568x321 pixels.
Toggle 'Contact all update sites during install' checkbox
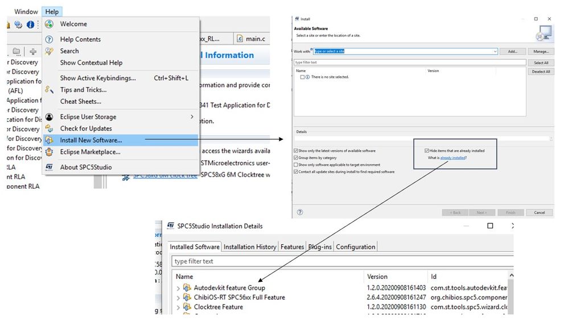(295, 172)
